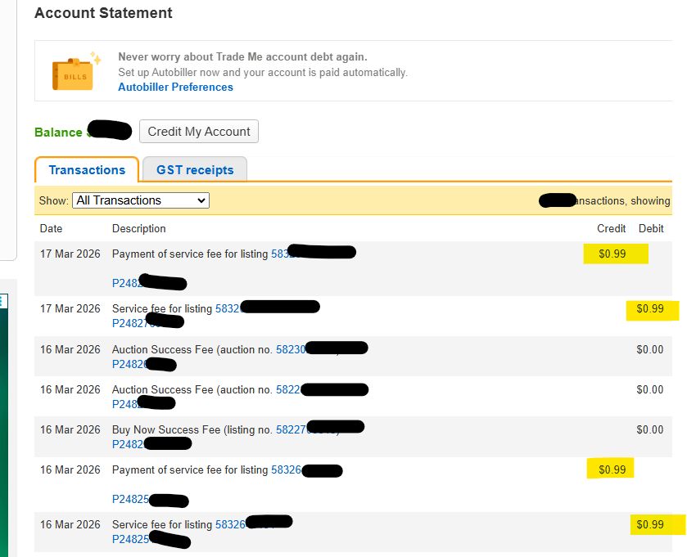The width and height of the screenshot is (687, 557).
Task: Click P2482 reference under 17 Mar payment row
Action: [x=125, y=283]
